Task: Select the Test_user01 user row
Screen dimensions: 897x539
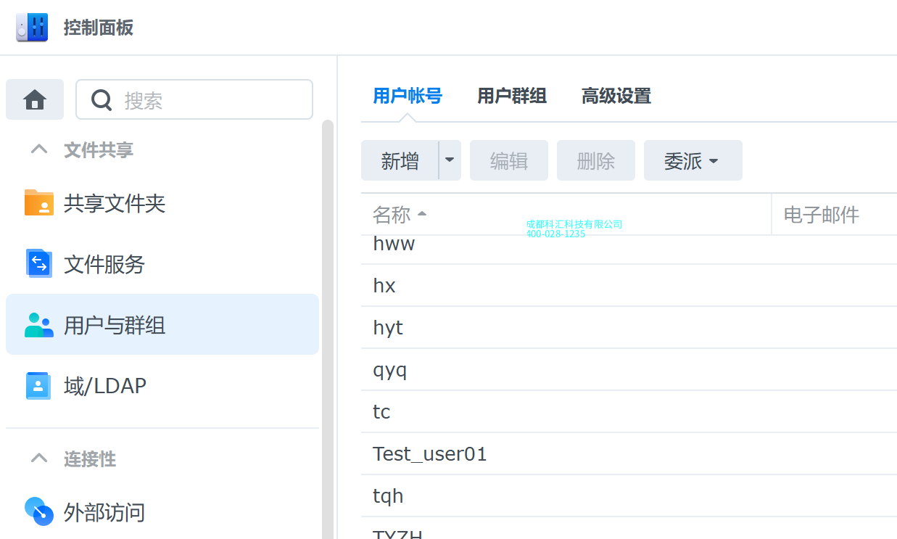Action: pyautogui.click(x=429, y=454)
